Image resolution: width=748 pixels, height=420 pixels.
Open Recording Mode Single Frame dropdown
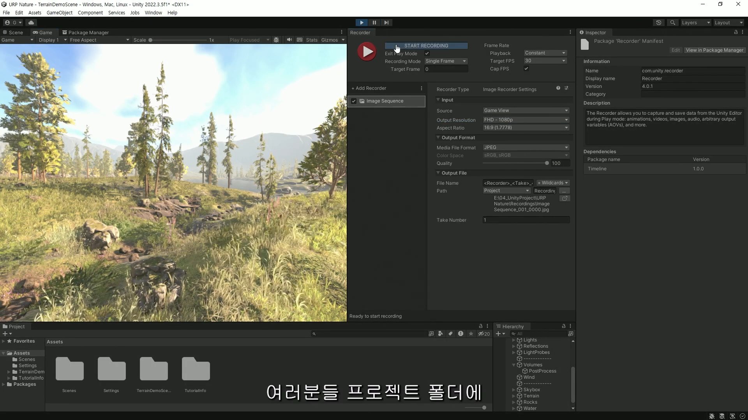(x=446, y=61)
